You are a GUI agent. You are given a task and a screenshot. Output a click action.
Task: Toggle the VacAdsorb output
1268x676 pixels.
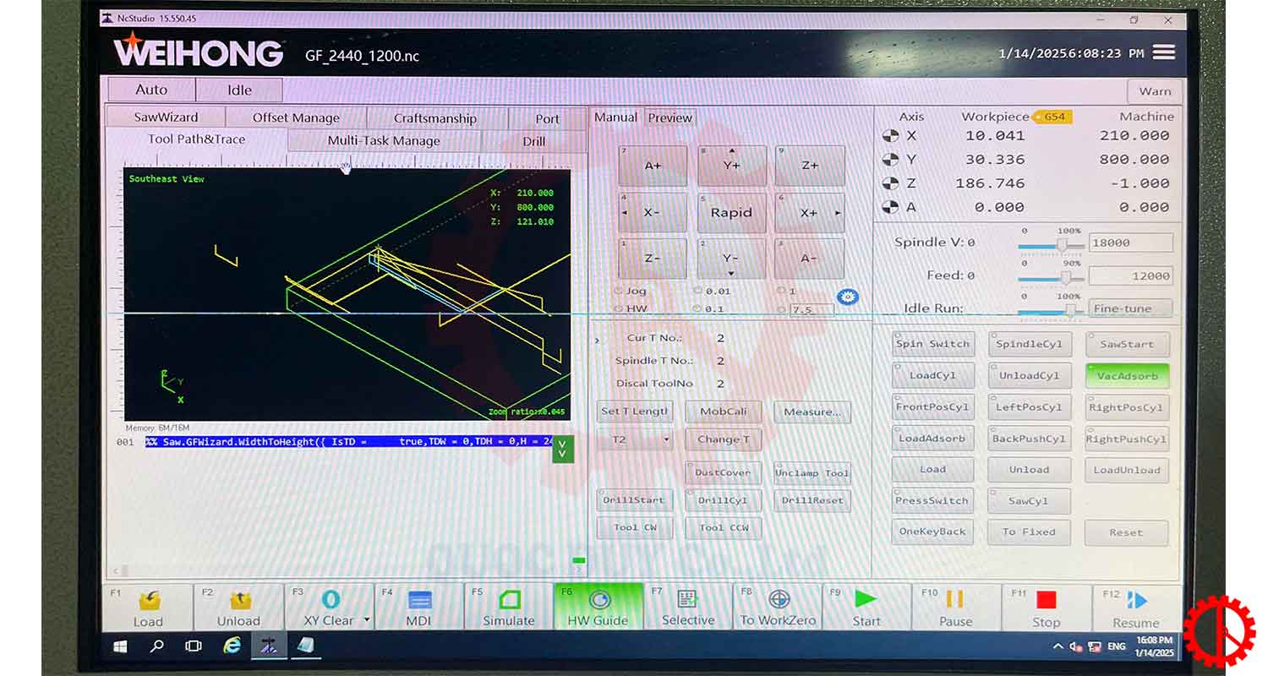1127,376
